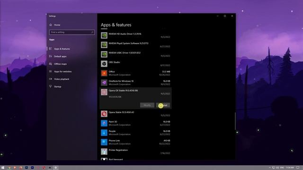303x170 pixels.
Task: Show hidden system tray icons
Action: [270, 168]
